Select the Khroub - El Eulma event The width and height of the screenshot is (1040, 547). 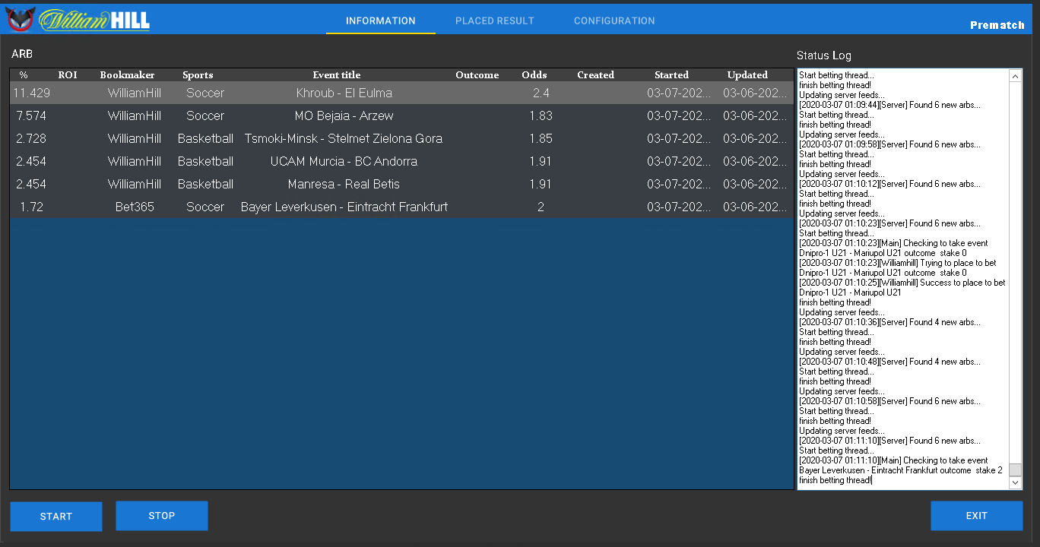[x=344, y=93]
